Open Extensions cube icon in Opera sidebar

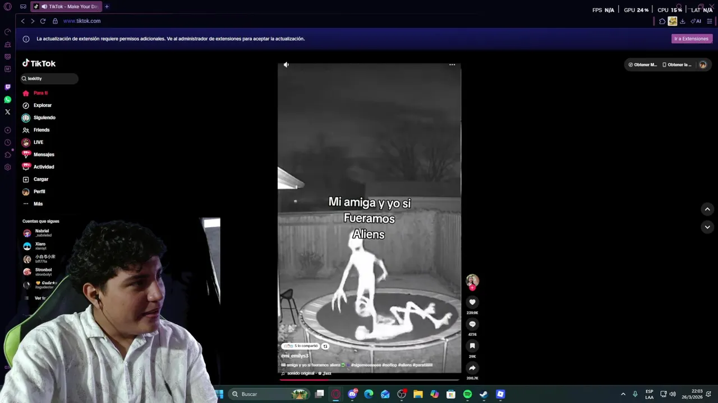coord(7,155)
